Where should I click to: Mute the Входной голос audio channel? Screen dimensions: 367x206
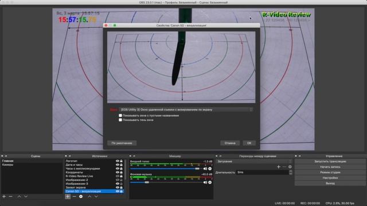[x=205, y=169]
